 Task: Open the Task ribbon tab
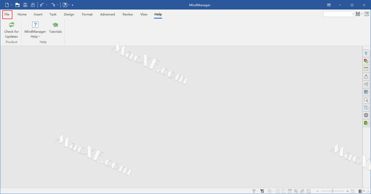point(53,14)
